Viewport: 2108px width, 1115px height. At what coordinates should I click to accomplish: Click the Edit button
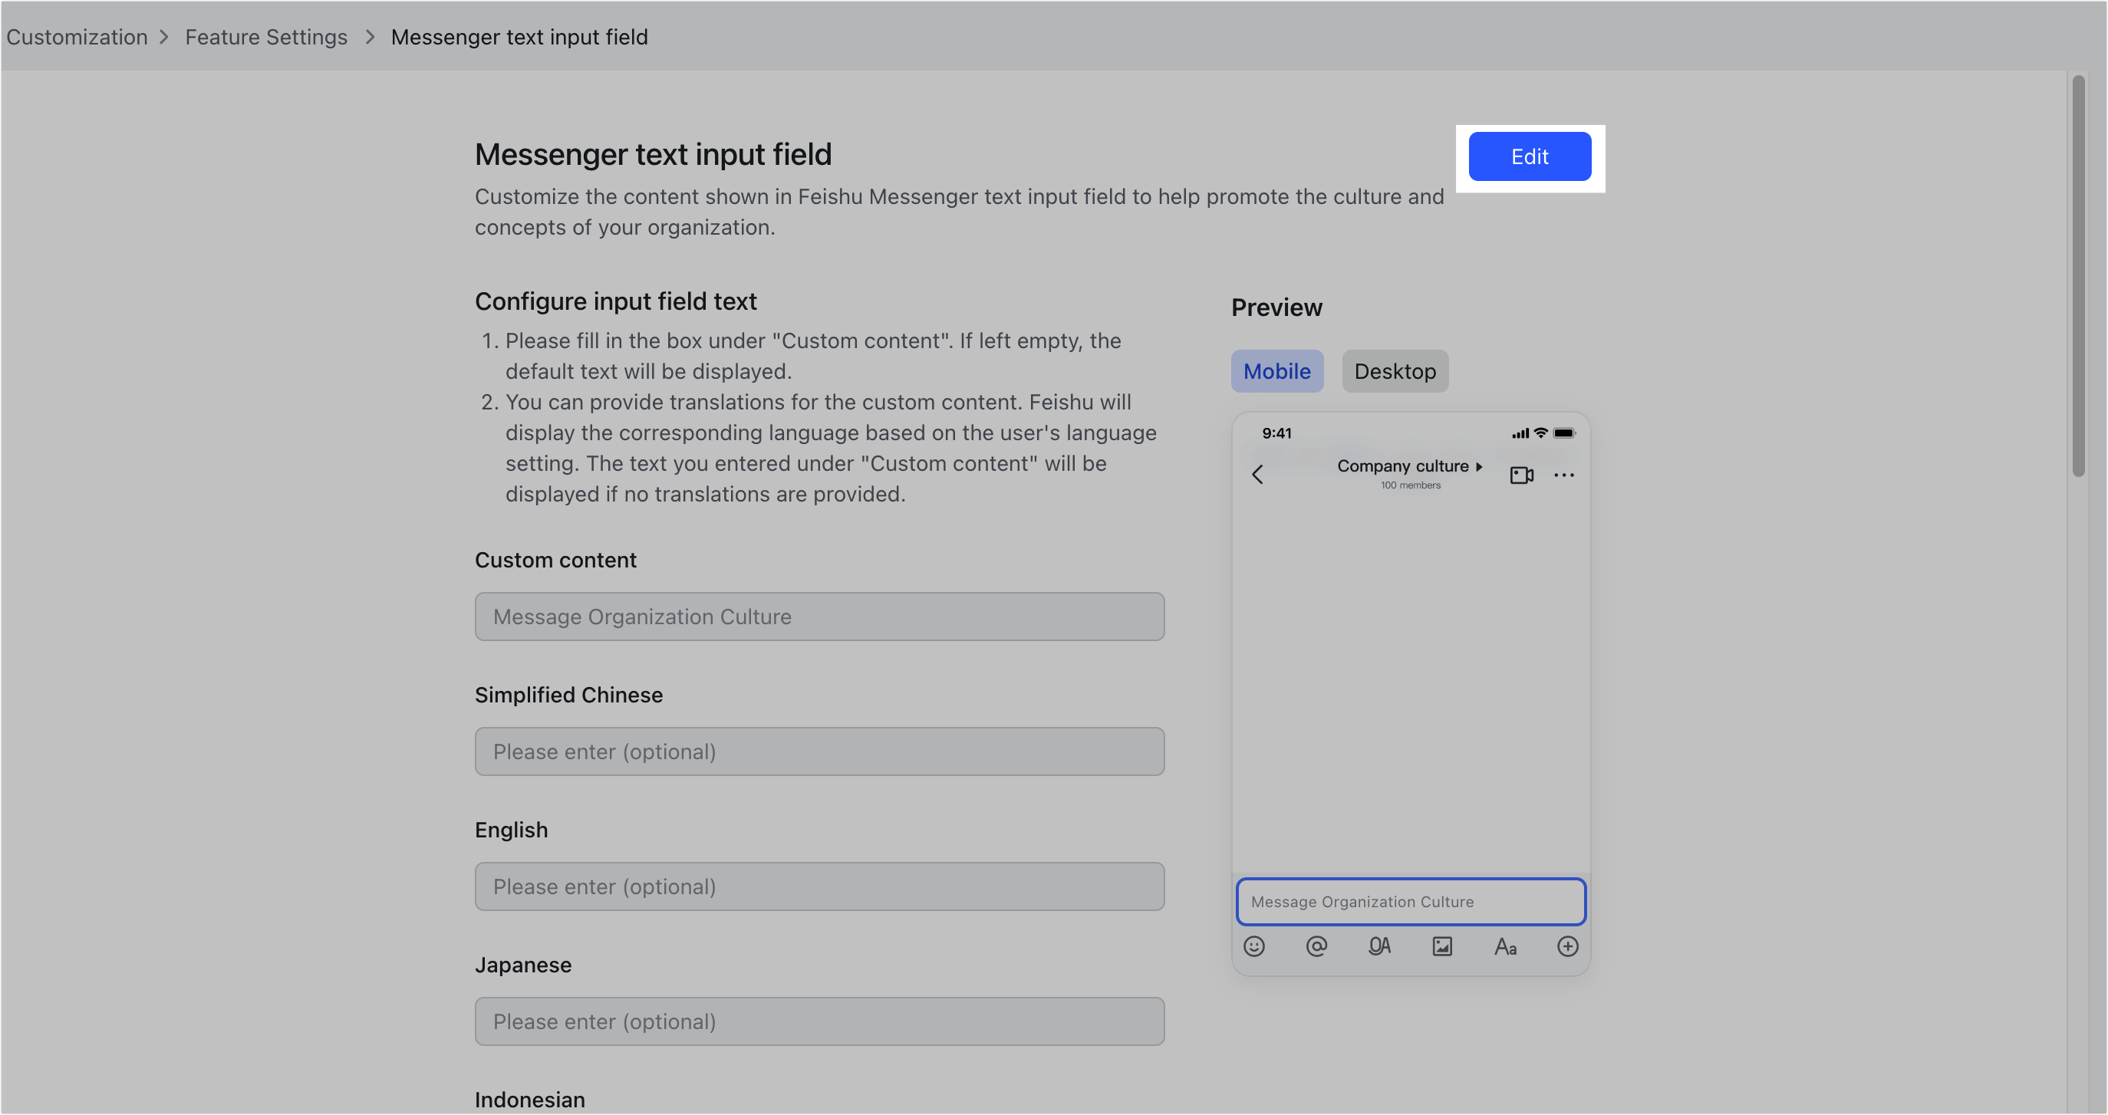point(1530,157)
